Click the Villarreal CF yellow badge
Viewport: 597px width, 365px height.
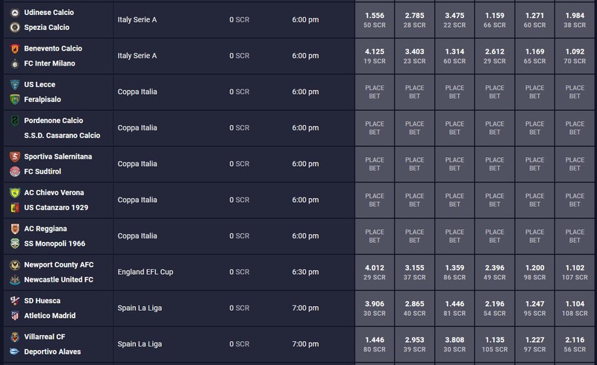tap(15, 337)
